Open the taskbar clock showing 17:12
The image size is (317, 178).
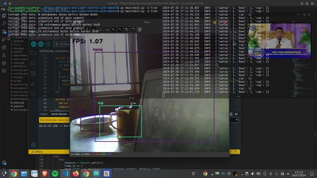(x=299, y=174)
